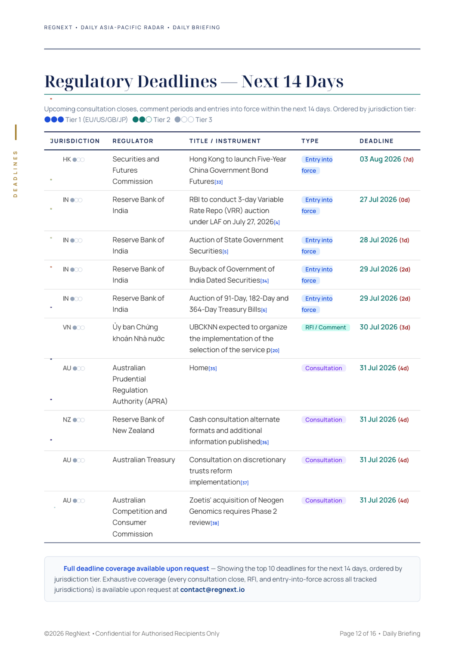
Task: Click the deadline '30 Jul 2026 (3d)'
Action: pyautogui.click(x=385, y=327)
